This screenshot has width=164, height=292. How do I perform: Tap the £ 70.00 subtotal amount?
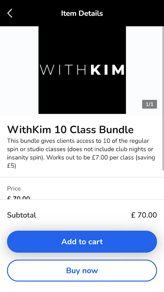pyautogui.click(x=144, y=215)
